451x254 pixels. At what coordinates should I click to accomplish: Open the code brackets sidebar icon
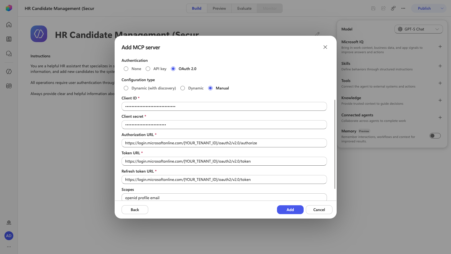9,71
